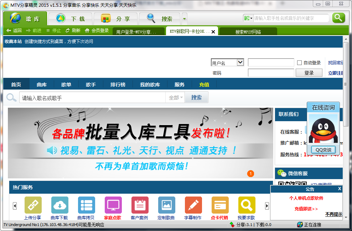The height and width of the screenshot is (231, 352).
Task: Open 定制歌曲 custom song icon
Action: coord(166,205)
